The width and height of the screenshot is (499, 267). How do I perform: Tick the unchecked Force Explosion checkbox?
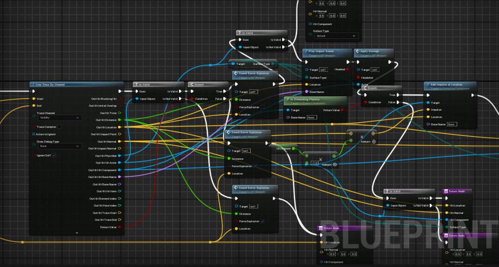tap(263, 107)
